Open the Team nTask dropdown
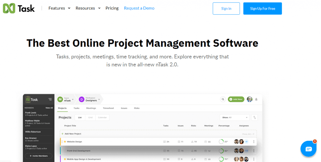This screenshot has width=321, height=162. click(x=66, y=99)
